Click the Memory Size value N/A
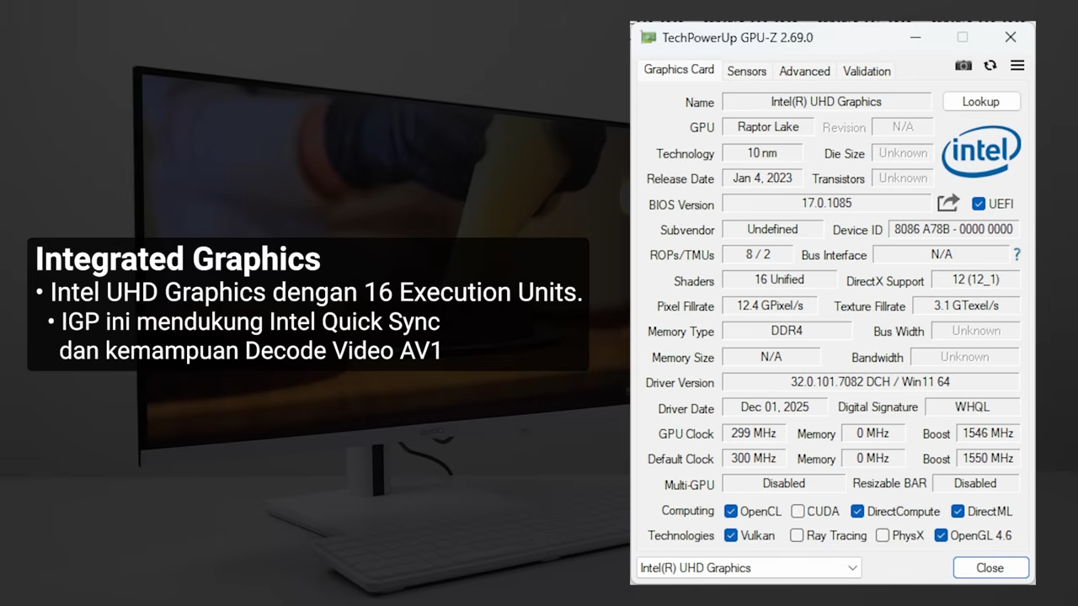Viewport: 1078px width, 606px height. 771,357
